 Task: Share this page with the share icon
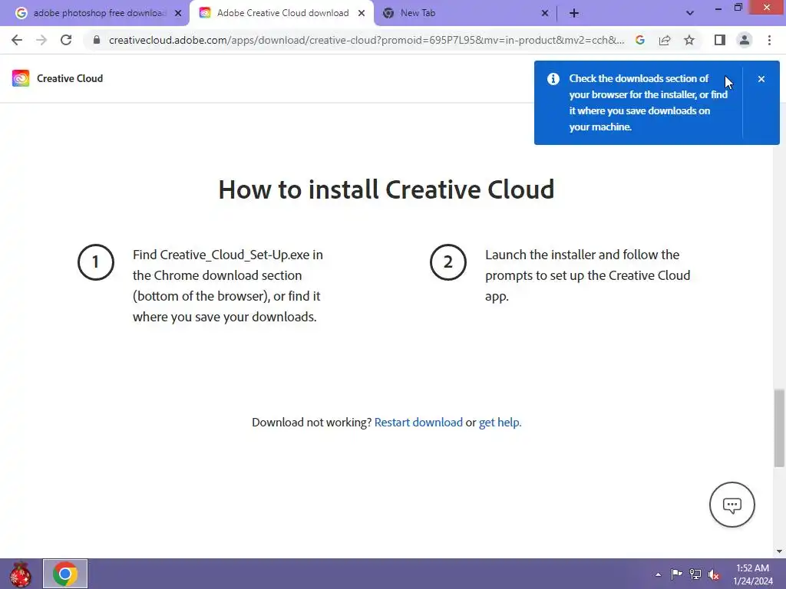pyautogui.click(x=665, y=40)
